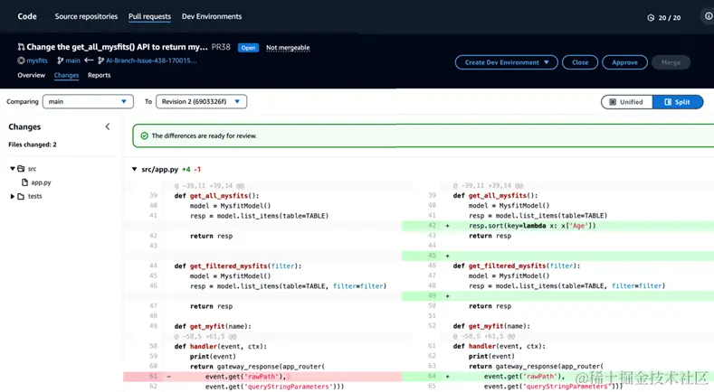Click the Files changed: 2 label

pyautogui.click(x=33, y=145)
